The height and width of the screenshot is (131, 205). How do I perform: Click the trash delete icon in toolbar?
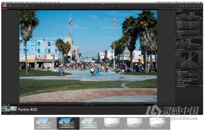16,6
